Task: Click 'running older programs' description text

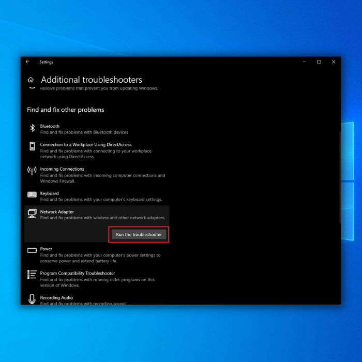Action: pyautogui.click(x=97, y=282)
